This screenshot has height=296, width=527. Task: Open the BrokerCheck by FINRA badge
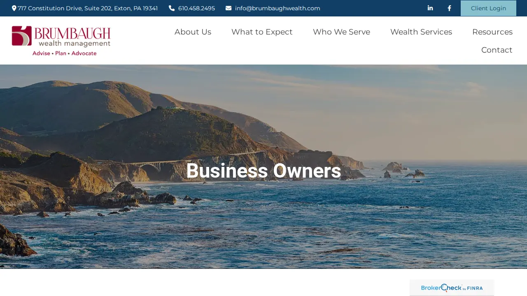pyautogui.click(x=452, y=288)
